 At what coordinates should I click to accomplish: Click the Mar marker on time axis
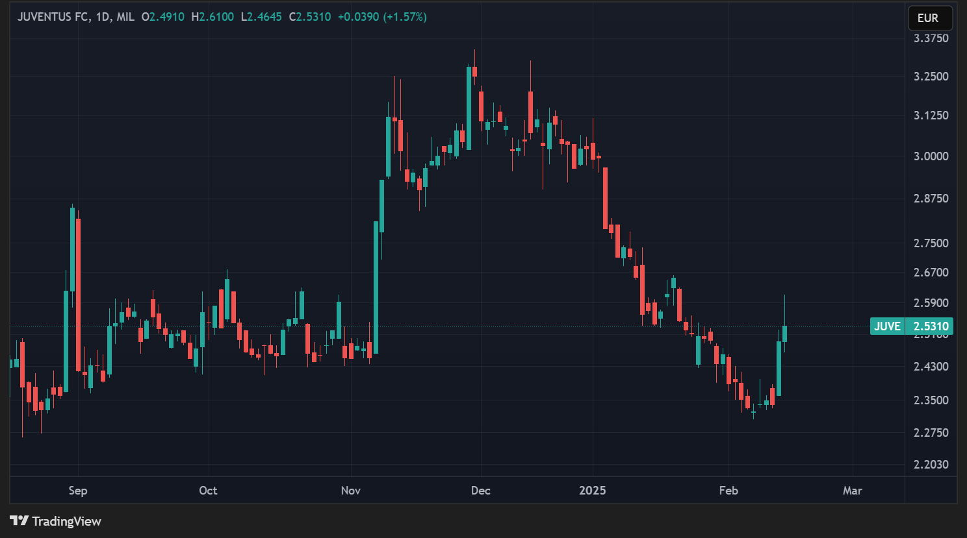(852, 491)
